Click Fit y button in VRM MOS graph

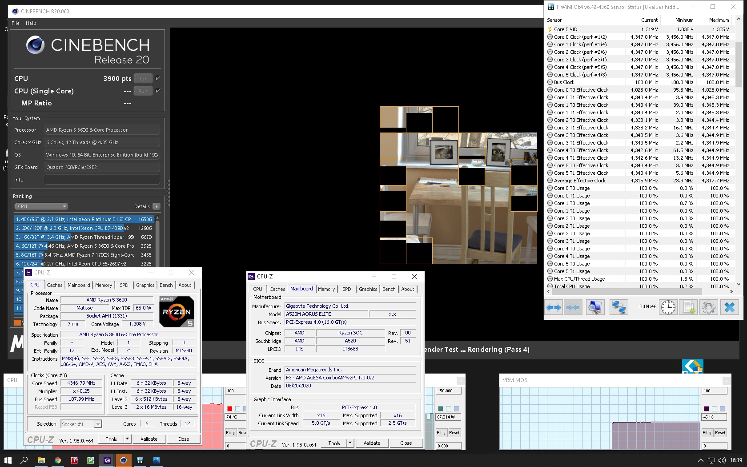(x=707, y=433)
